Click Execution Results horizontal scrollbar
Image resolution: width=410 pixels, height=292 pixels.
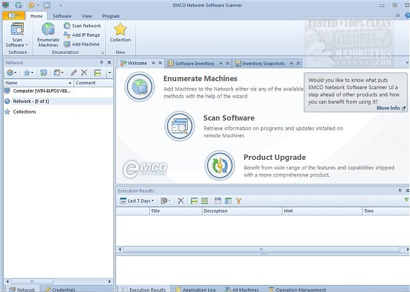261,249
